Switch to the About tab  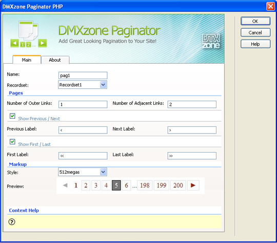[55, 60]
